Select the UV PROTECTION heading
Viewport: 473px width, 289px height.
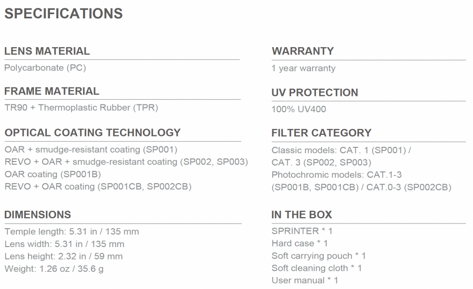(315, 92)
